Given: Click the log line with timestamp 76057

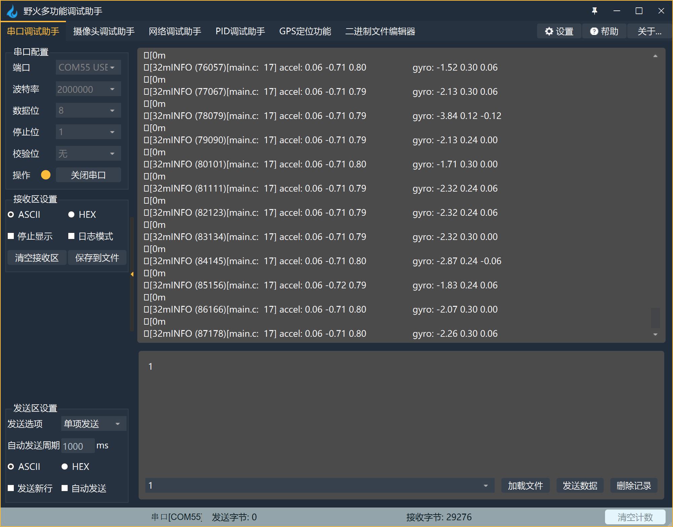Looking at the screenshot, I should tap(320, 67).
